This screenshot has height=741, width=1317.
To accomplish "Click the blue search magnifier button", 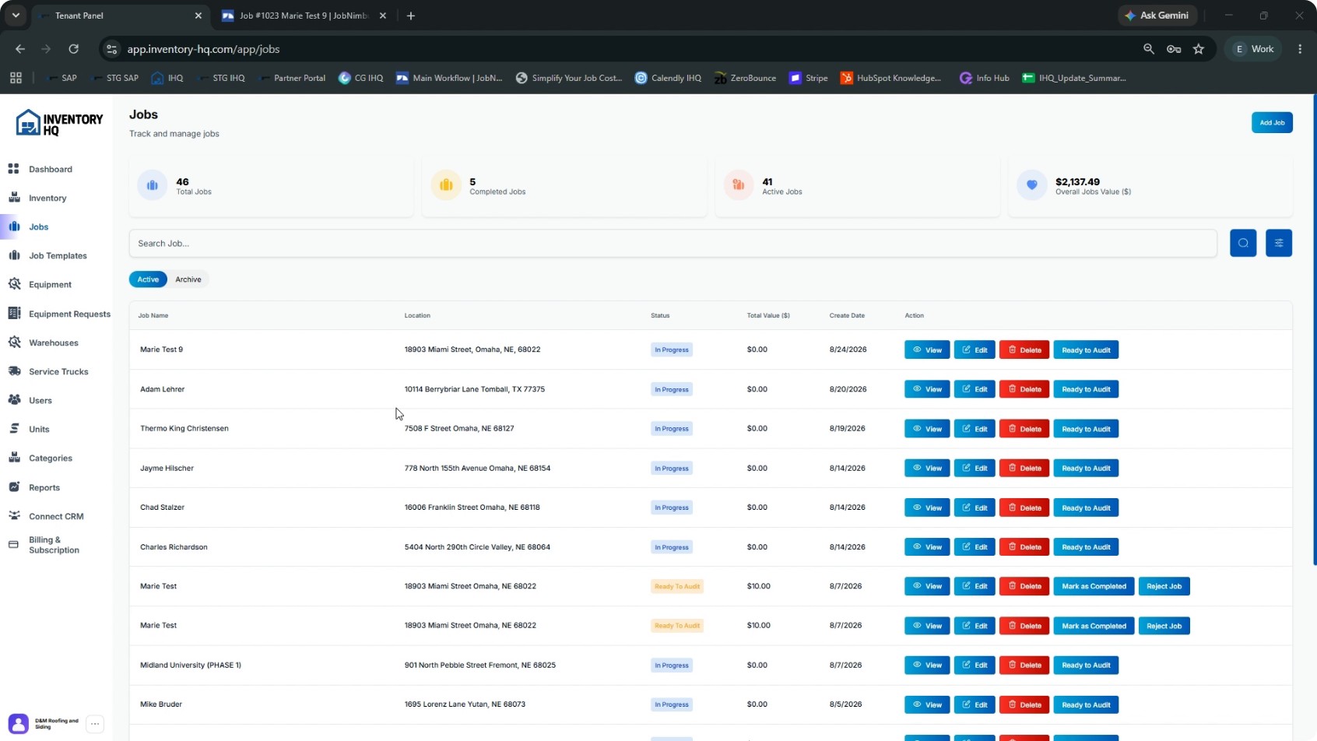I will pos(1243,243).
